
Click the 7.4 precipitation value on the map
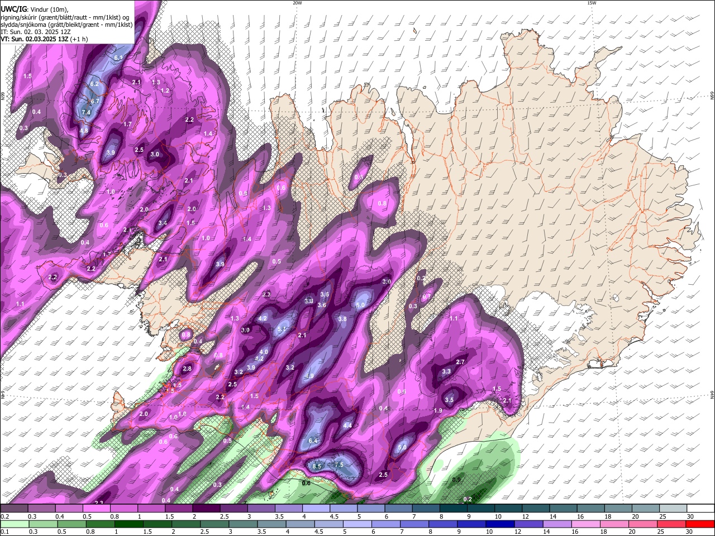(x=86, y=112)
